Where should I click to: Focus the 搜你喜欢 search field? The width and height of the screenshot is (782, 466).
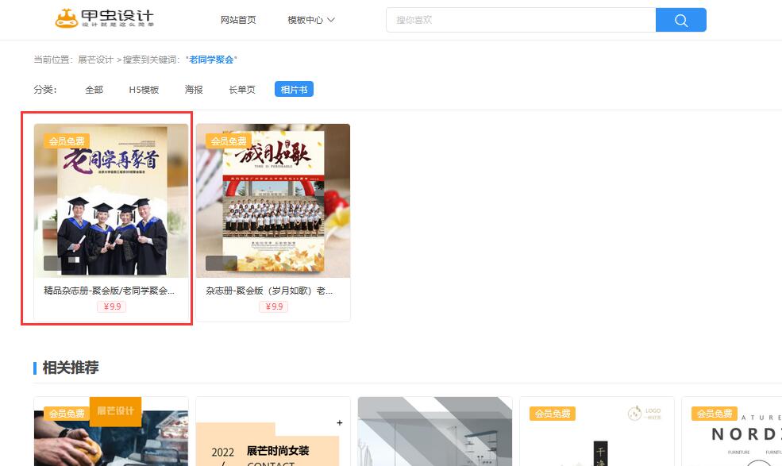coord(521,20)
